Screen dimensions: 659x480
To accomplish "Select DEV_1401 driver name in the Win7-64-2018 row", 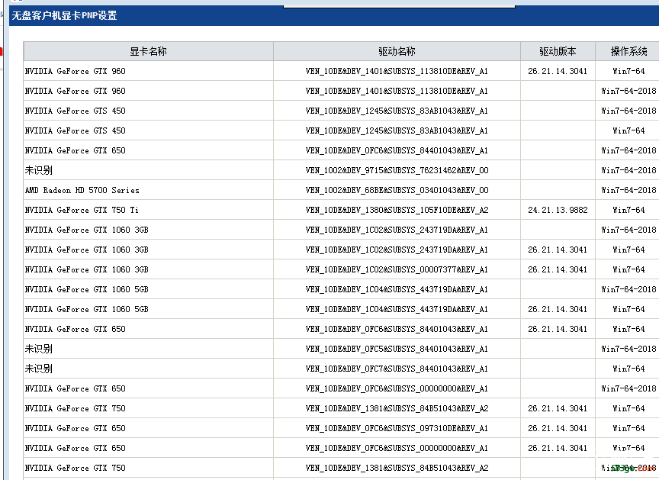I will pyautogui.click(x=397, y=91).
